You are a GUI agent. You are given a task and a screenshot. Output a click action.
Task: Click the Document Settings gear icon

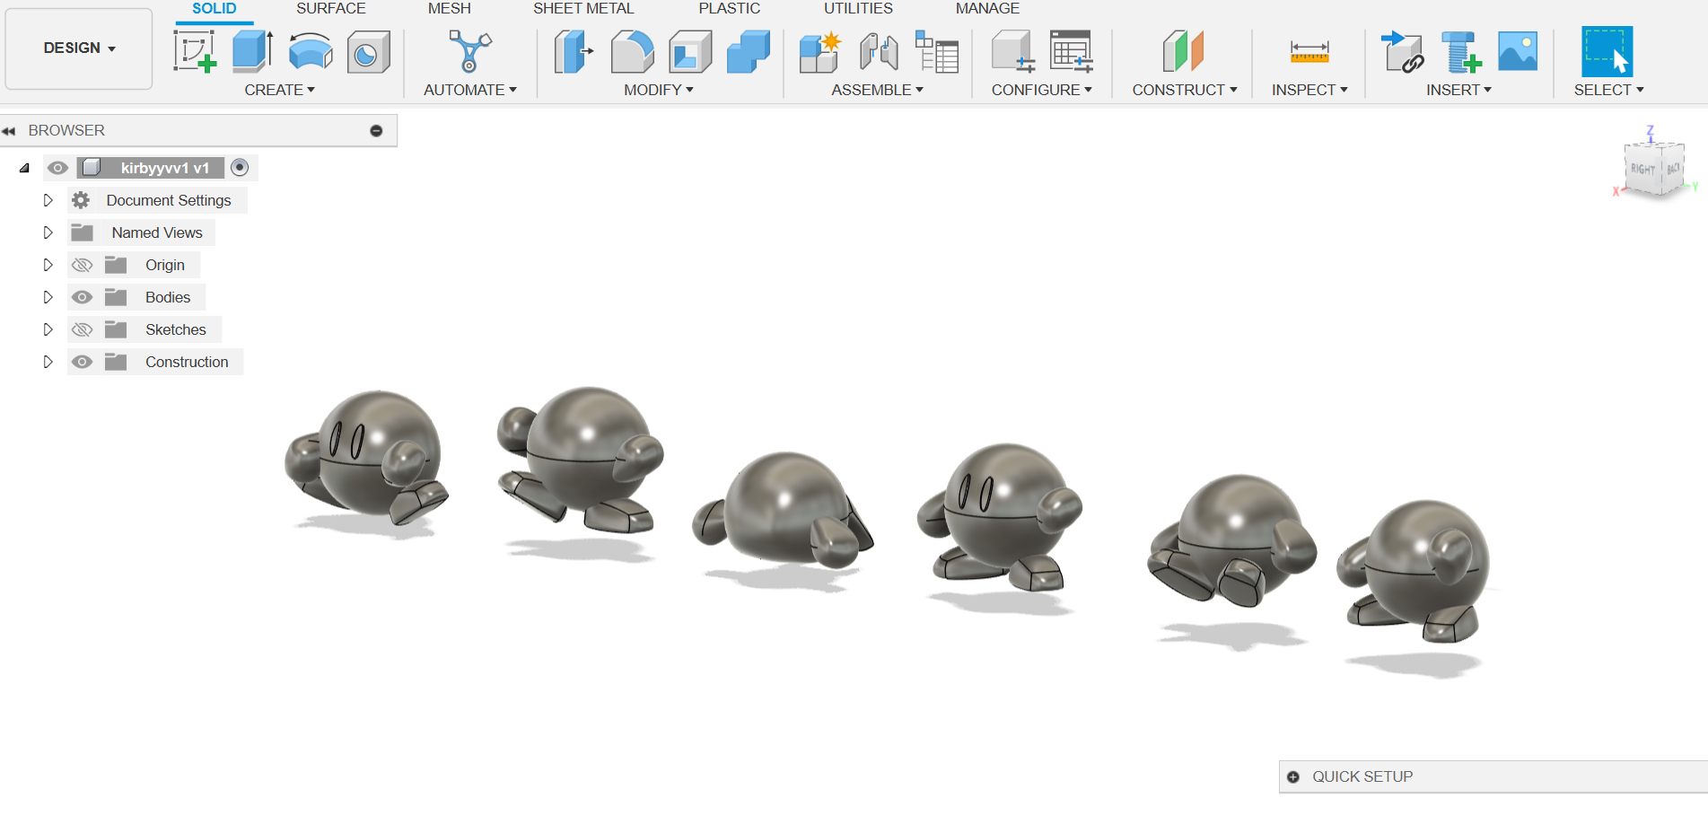pos(81,200)
